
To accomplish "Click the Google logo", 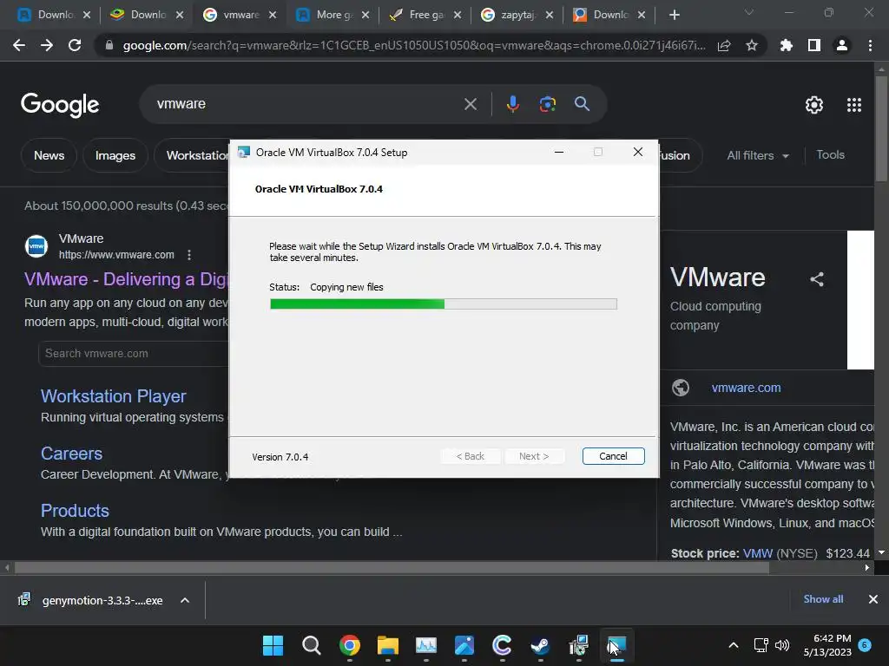I will pyautogui.click(x=60, y=105).
